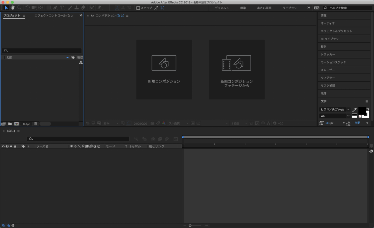The width and height of the screenshot is (374, 228).
Task: Select the Puppet Pin tool
Action: coord(99,7)
